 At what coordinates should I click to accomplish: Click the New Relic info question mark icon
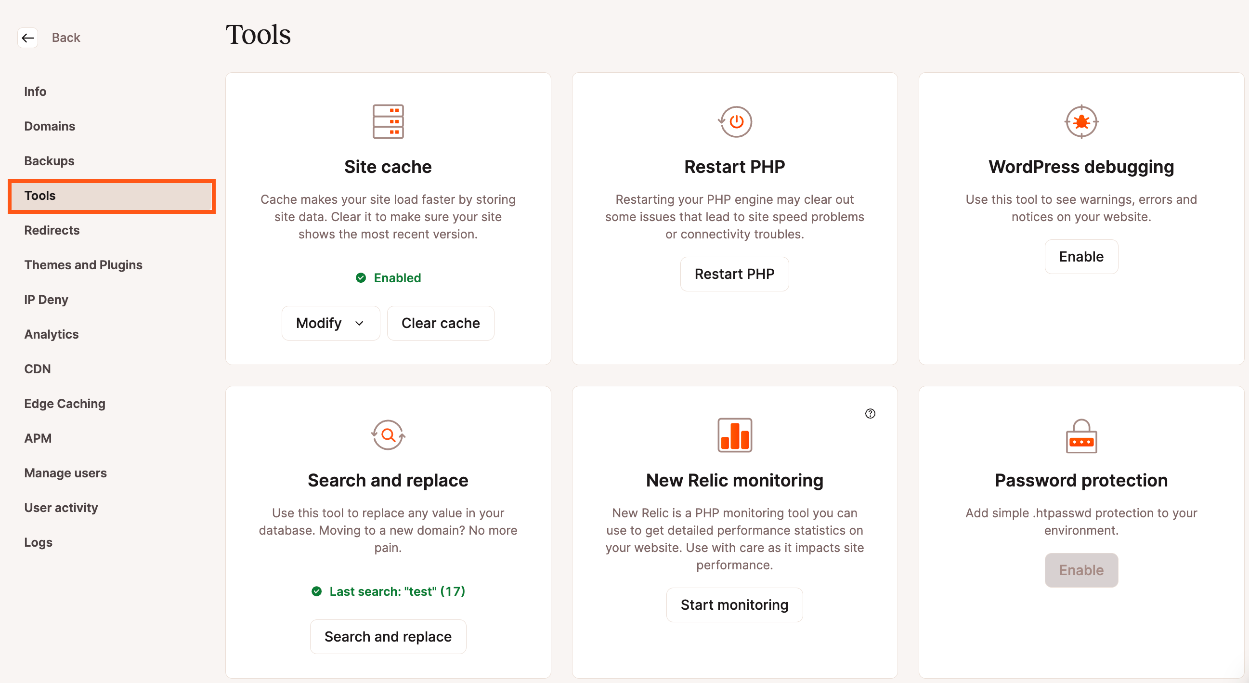click(x=870, y=413)
